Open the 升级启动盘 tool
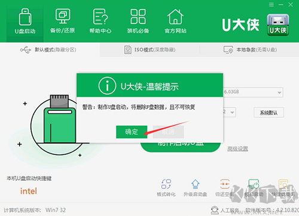Image resolution: width=299 pixels, height=216 pixels. [196, 187]
